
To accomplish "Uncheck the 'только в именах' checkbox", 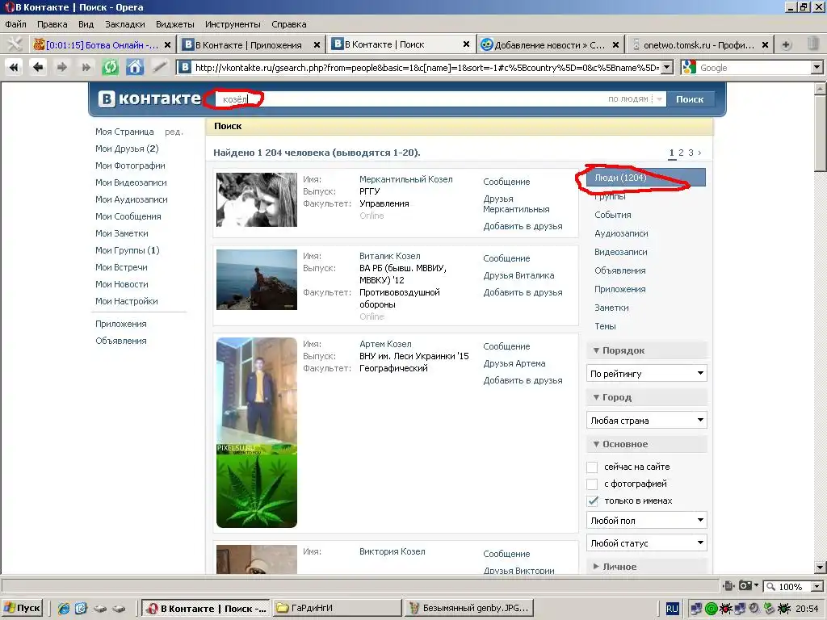I will pos(592,501).
